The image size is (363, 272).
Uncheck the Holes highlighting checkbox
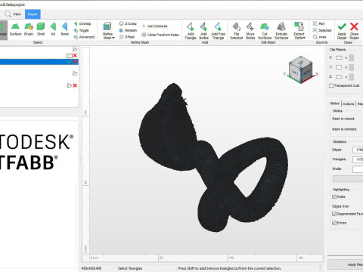[334, 196]
